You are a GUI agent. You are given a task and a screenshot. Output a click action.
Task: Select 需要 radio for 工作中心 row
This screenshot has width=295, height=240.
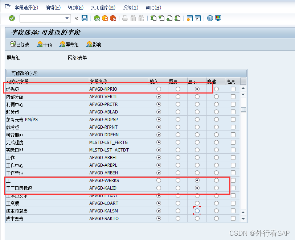[178, 165]
